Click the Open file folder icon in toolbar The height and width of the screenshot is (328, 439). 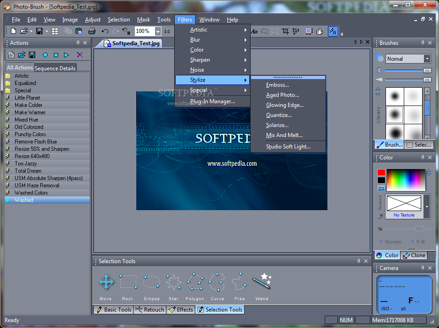coord(24,31)
